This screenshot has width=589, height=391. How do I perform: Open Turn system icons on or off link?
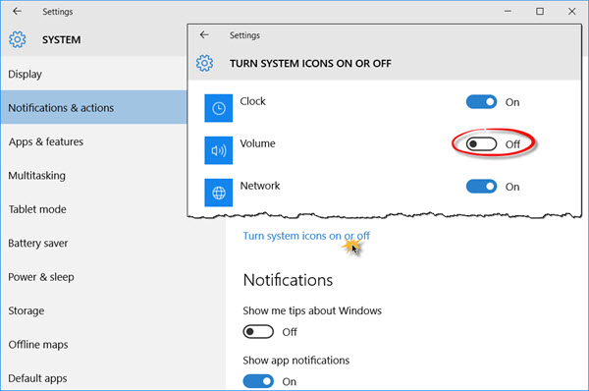pyautogui.click(x=306, y=236)
